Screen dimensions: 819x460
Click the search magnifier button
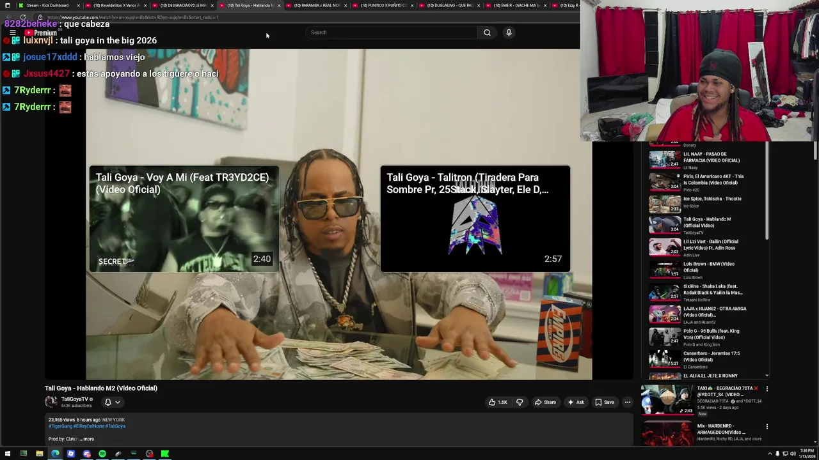pos(487,33)
